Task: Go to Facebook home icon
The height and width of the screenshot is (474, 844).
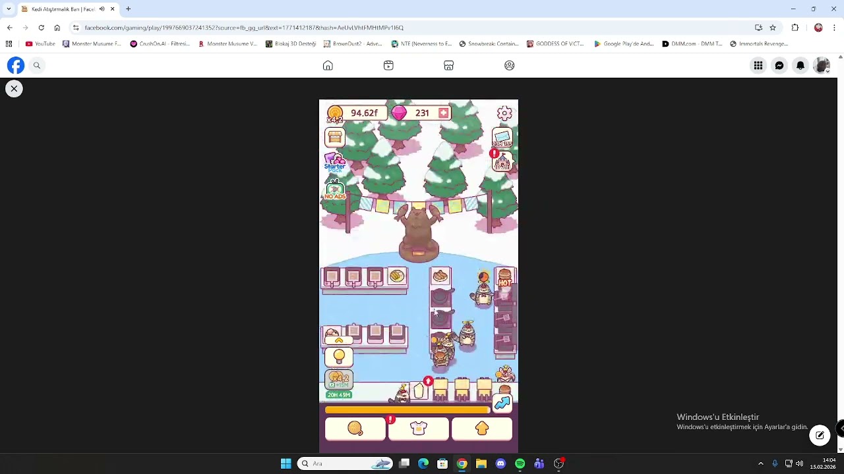Action: (x=328, y=65)
